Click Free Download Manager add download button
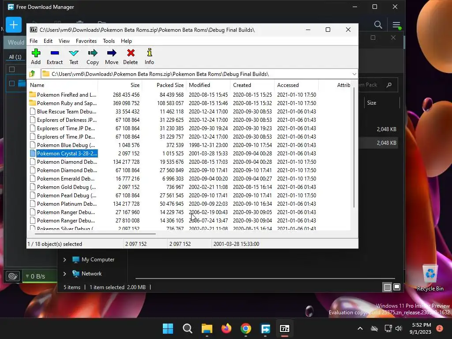 [14, 25]
